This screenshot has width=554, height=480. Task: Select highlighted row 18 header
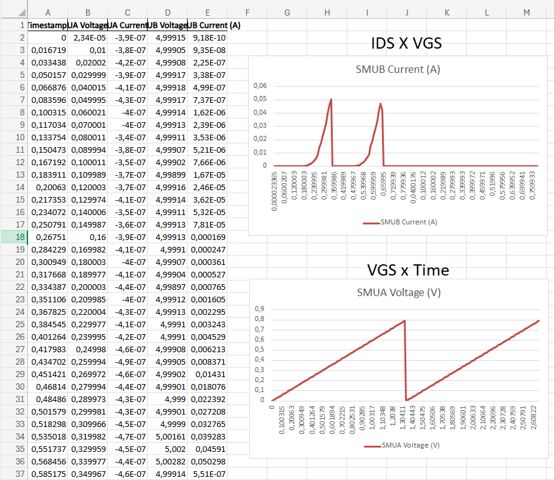(x=14, y=237)
